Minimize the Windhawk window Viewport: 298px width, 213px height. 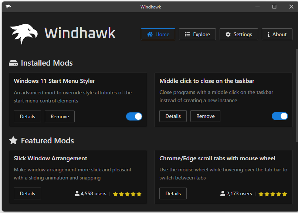coord(258,7)
